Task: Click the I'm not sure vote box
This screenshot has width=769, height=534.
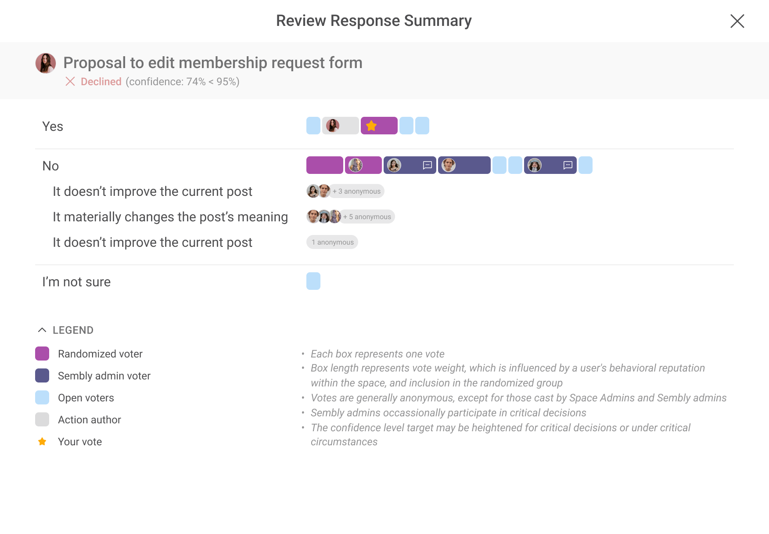Action: [313, 281]
